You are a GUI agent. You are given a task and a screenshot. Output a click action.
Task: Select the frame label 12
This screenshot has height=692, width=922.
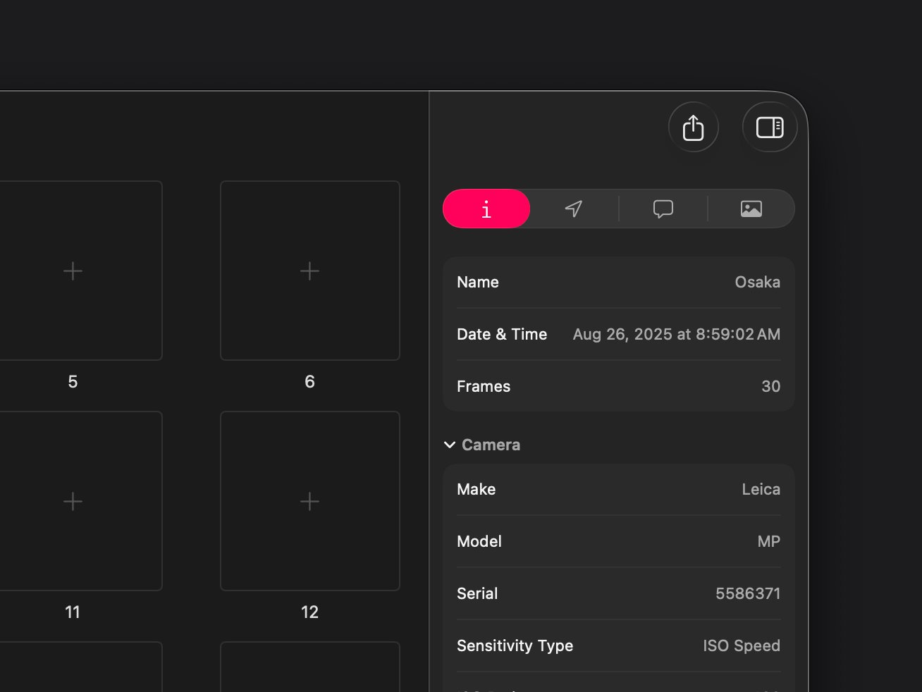(309, 612)
